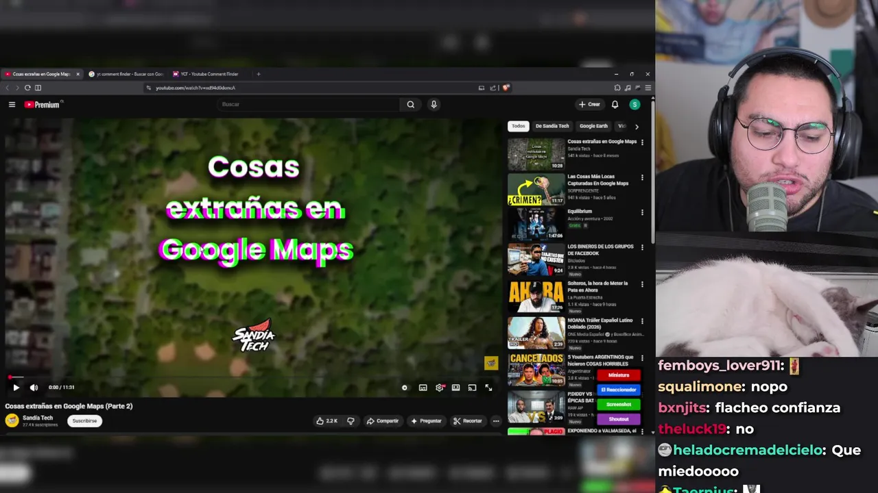Open Sandía Tech channel avatar
The image size is (878, 493).
[x=12, y=420]
